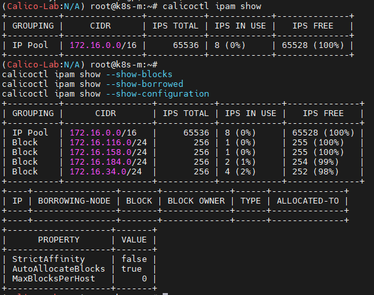Click '4 (2%)' IPs in use value

(240, 172)
